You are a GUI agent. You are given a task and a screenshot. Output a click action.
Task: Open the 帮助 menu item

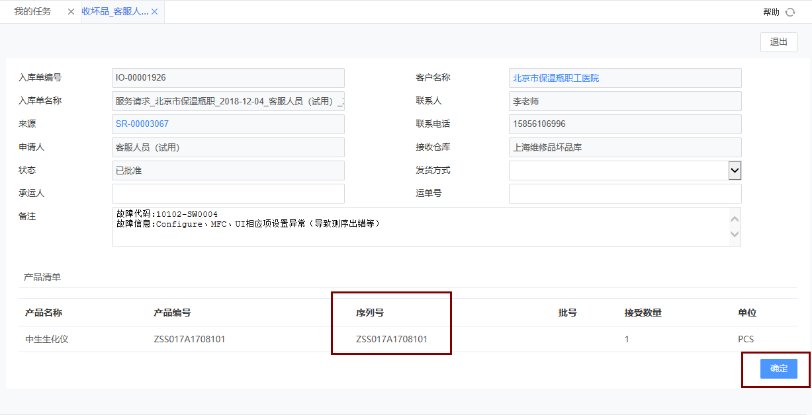771,11
